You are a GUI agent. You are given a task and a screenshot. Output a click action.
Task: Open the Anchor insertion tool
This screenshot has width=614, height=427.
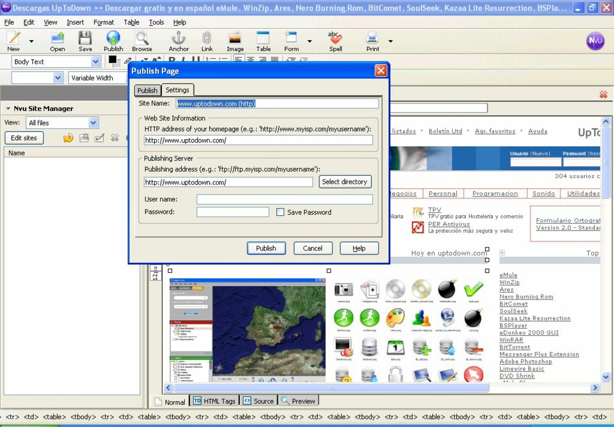pos(179,42)
